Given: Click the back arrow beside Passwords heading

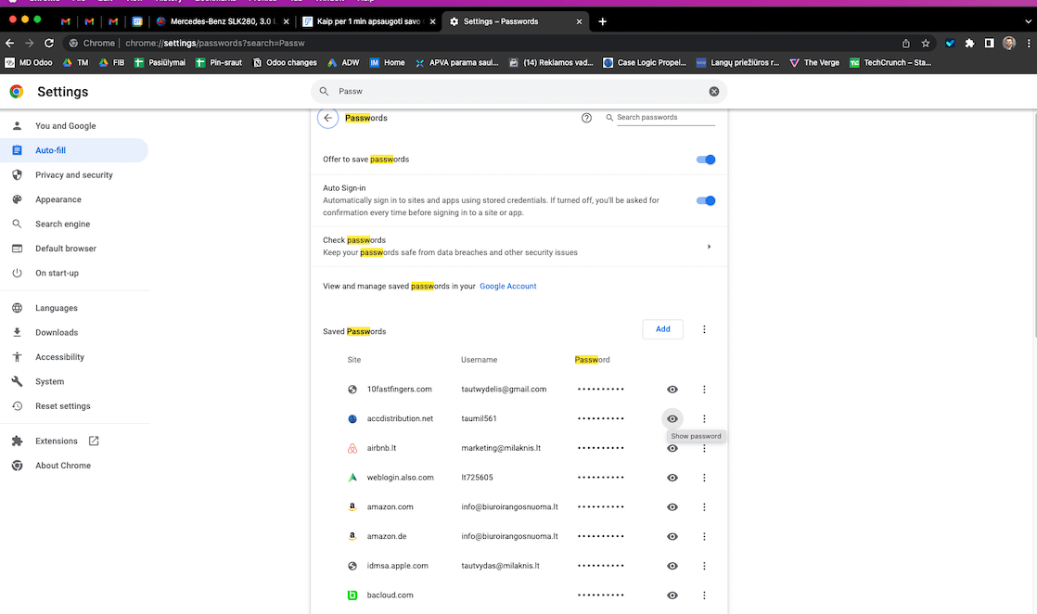Looking at the screenshot, I should 327,119.
